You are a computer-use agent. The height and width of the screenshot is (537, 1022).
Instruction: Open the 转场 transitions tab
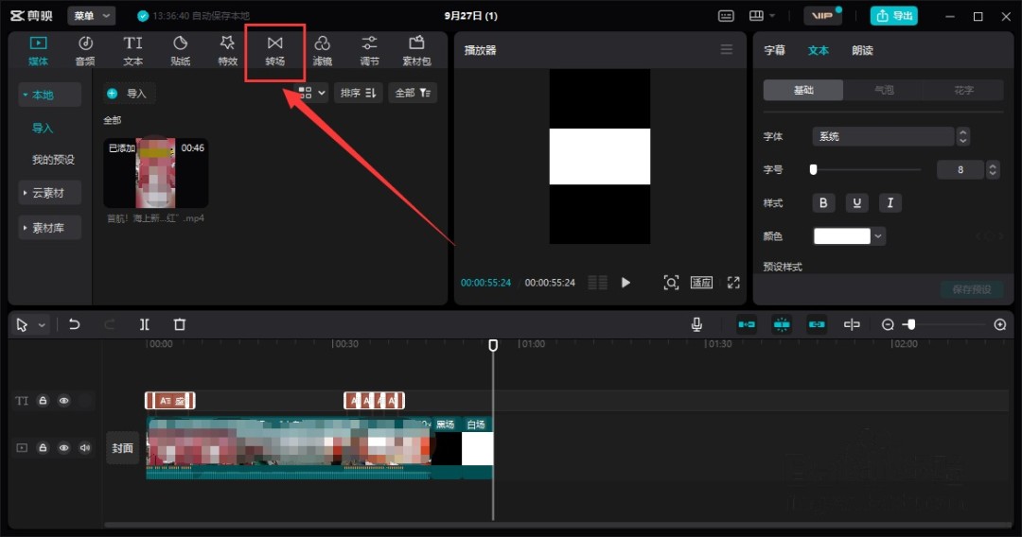(x=275, y=51)
